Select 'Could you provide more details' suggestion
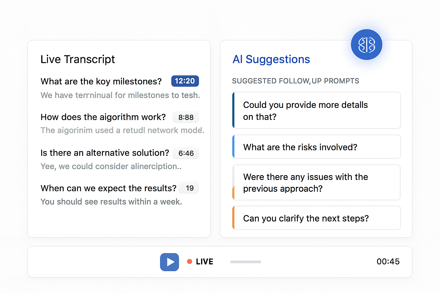Viewport: 440px width, 293px height. coord(317,110)
